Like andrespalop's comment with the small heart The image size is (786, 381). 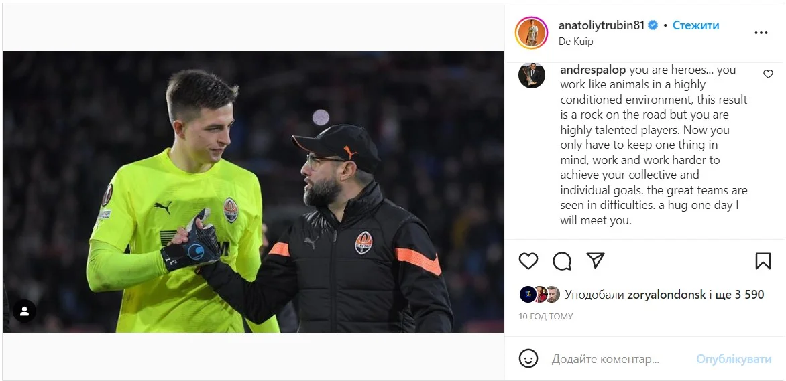[x=768, y=74]
